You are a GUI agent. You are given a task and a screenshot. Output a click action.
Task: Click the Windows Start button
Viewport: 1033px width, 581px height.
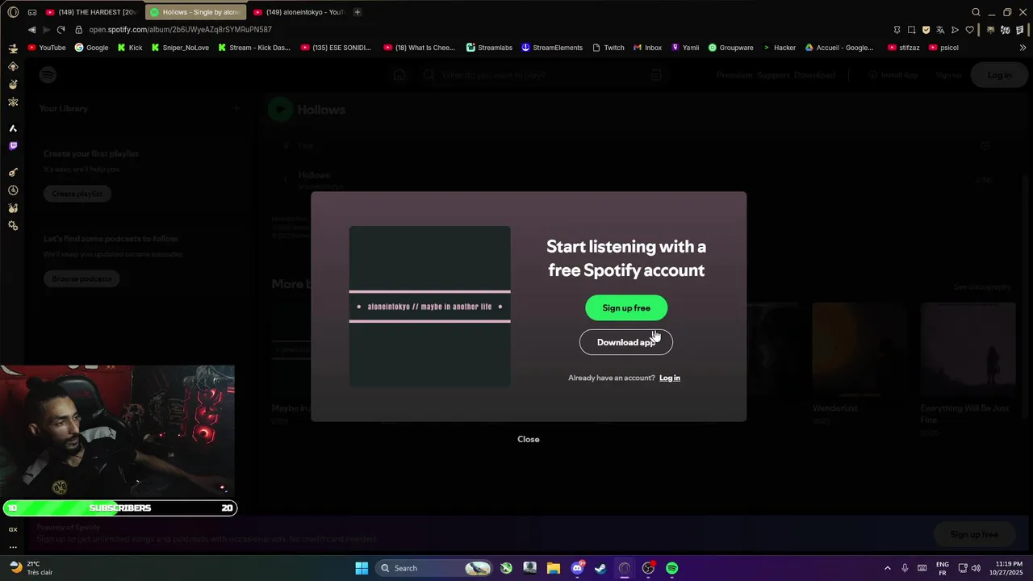[x=362, y=568]
